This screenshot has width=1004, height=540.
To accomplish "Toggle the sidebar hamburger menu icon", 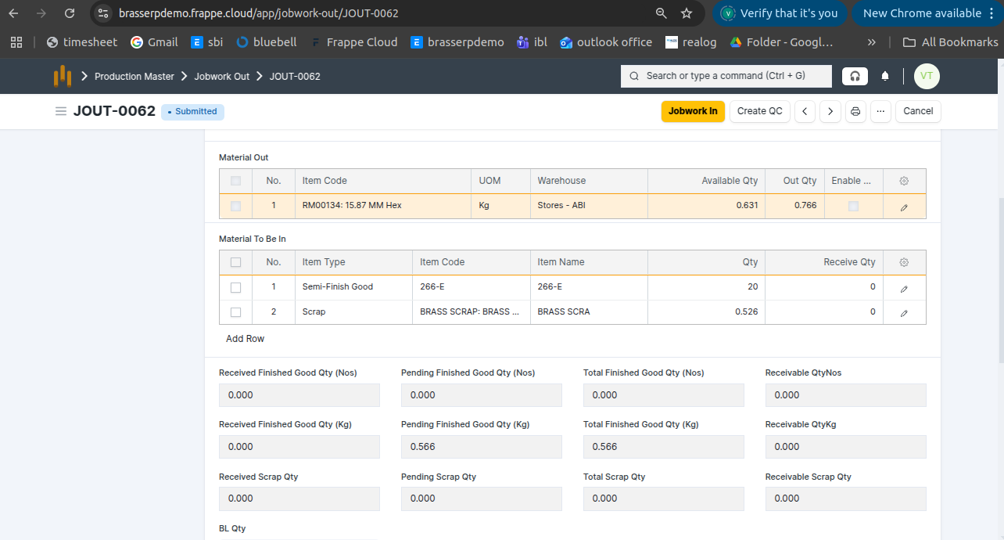I will point(61,111).
